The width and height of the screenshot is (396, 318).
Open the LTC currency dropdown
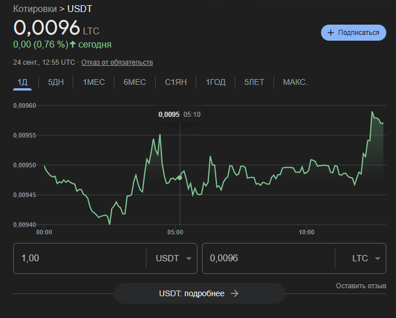point(366,258)
